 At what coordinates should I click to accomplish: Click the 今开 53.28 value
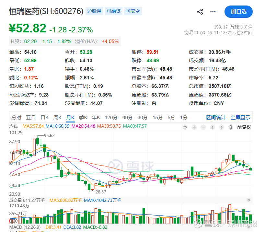(86, 52)
